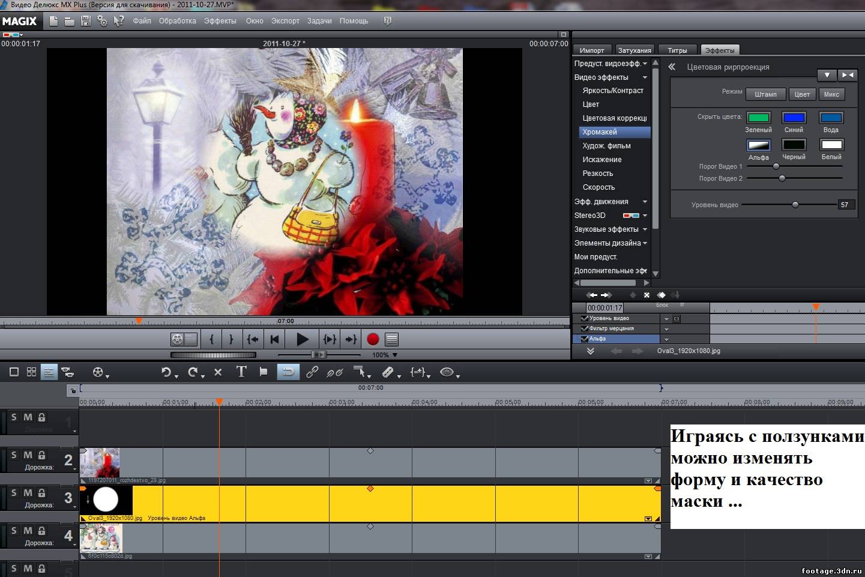Screen dimensions: 865x577
Task: Switch to the Импорт tab
Action: [x=592, y=50]
